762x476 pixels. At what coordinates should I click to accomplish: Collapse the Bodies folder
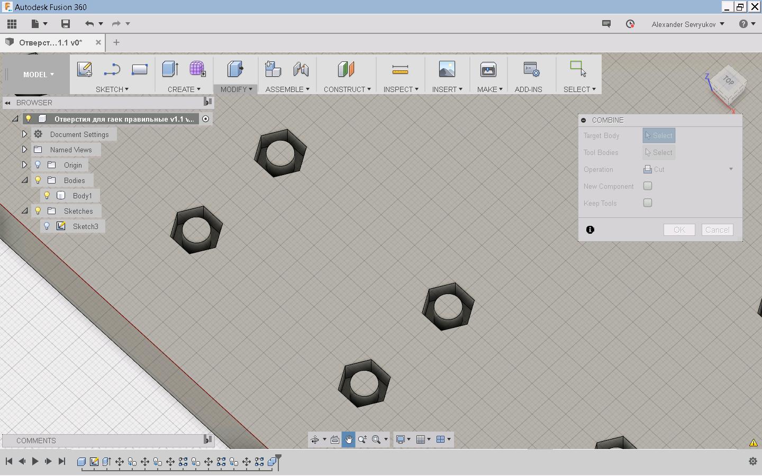24,180
